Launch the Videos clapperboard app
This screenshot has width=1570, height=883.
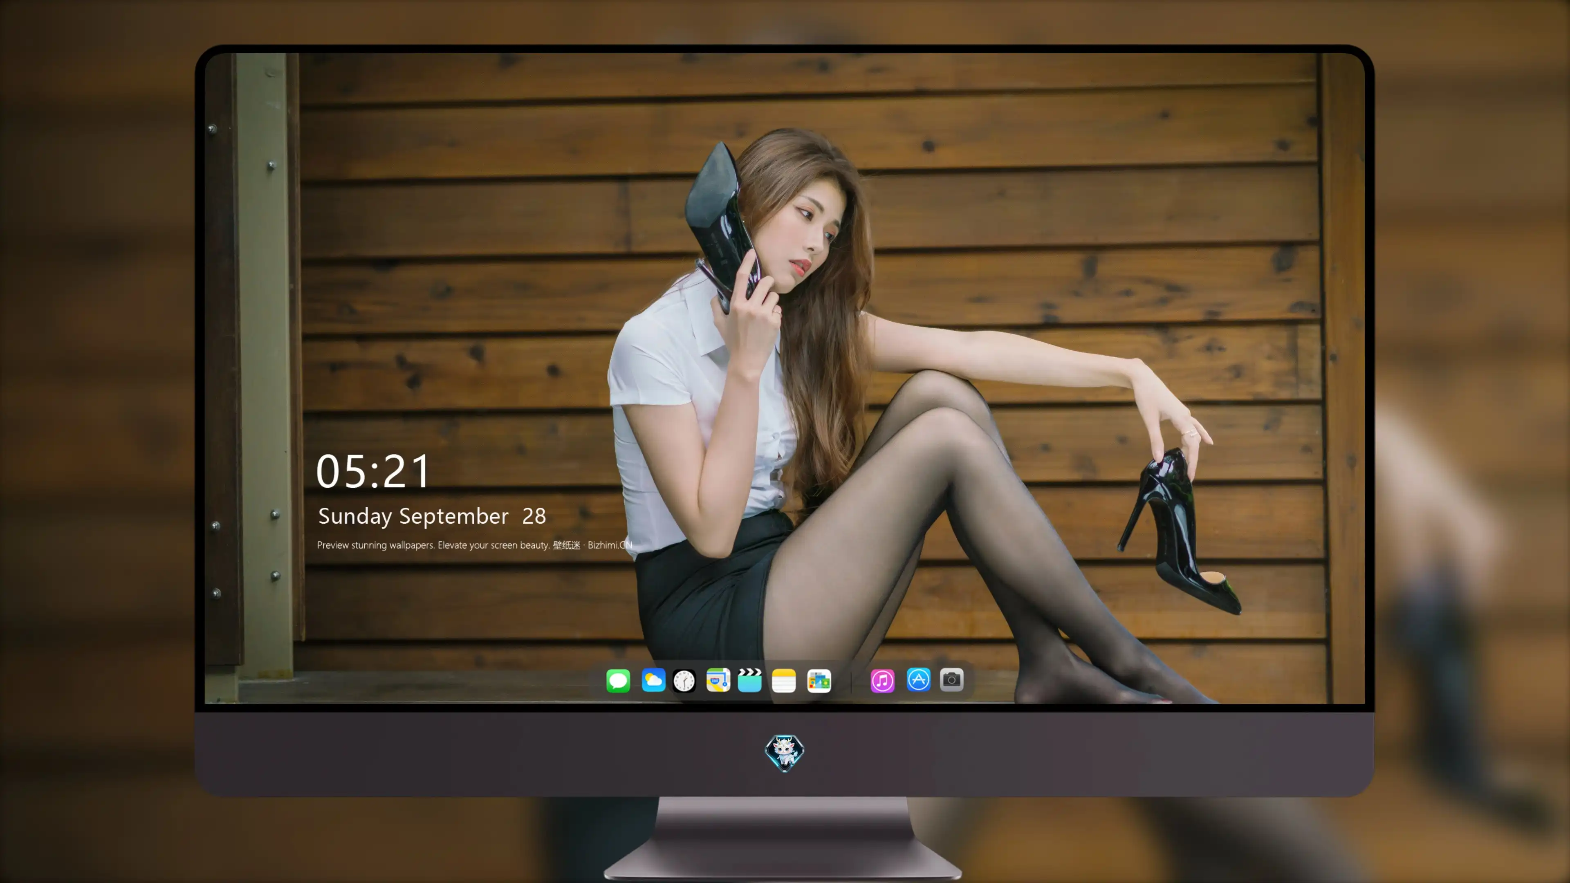tap(750, 680)
